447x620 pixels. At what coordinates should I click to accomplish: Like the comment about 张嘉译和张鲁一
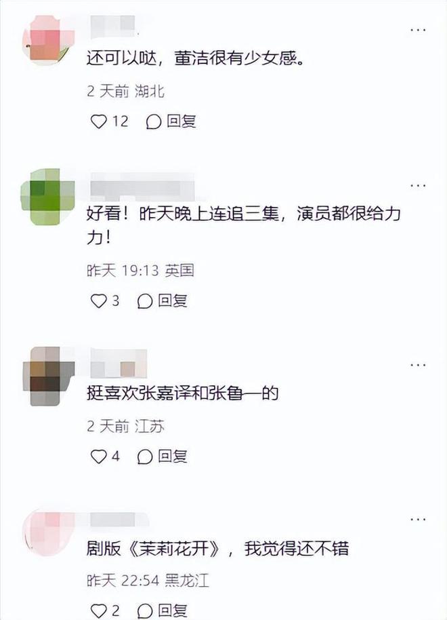(99, 457)
